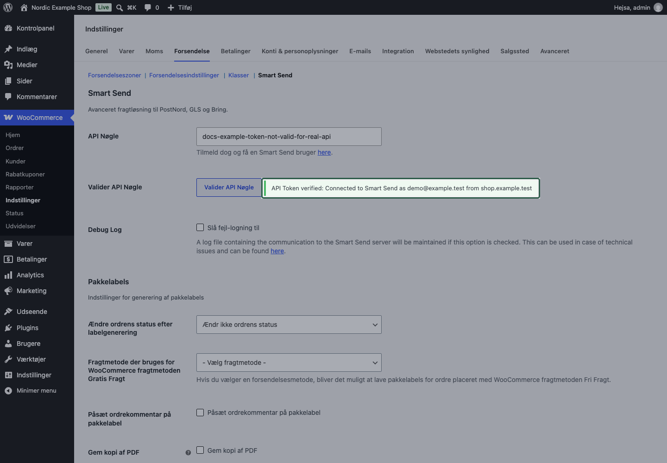This screenshot has width=667, height=463.
Task: Click the Betalinger dollar icon
Action: coord(8,259)
